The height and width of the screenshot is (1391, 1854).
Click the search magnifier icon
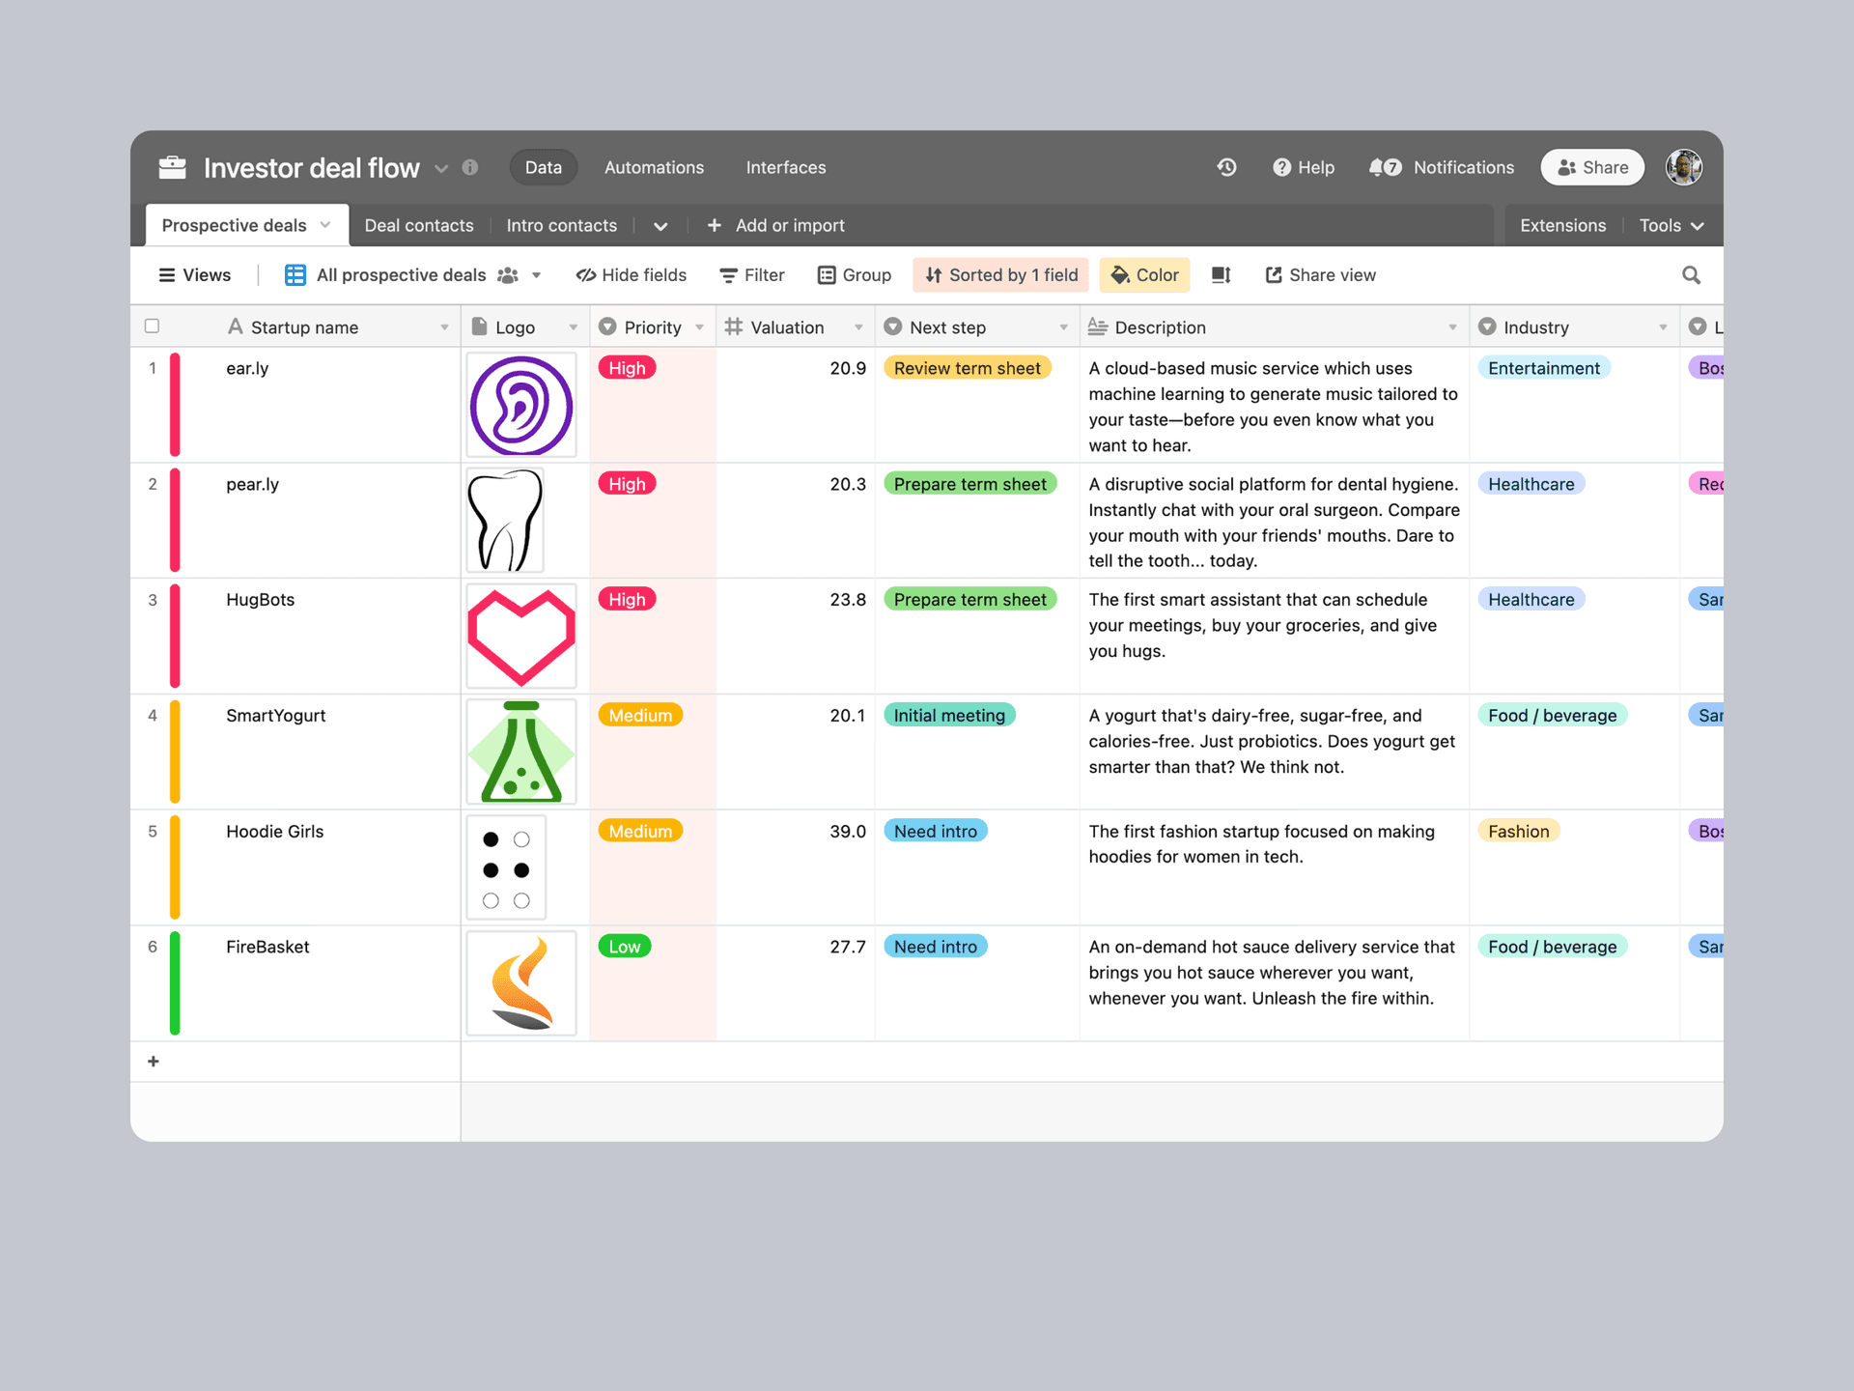click(1691, 275)
